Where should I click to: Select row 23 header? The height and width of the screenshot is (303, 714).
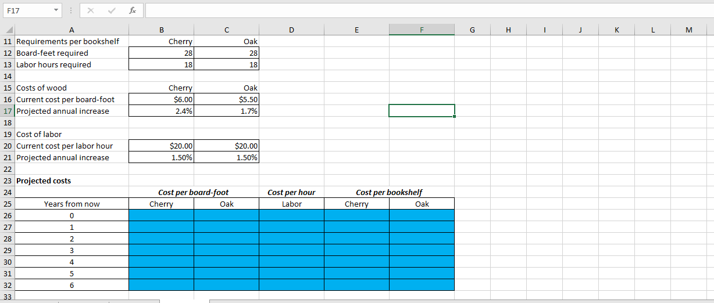pyautogui.click(x=7, y=181)
